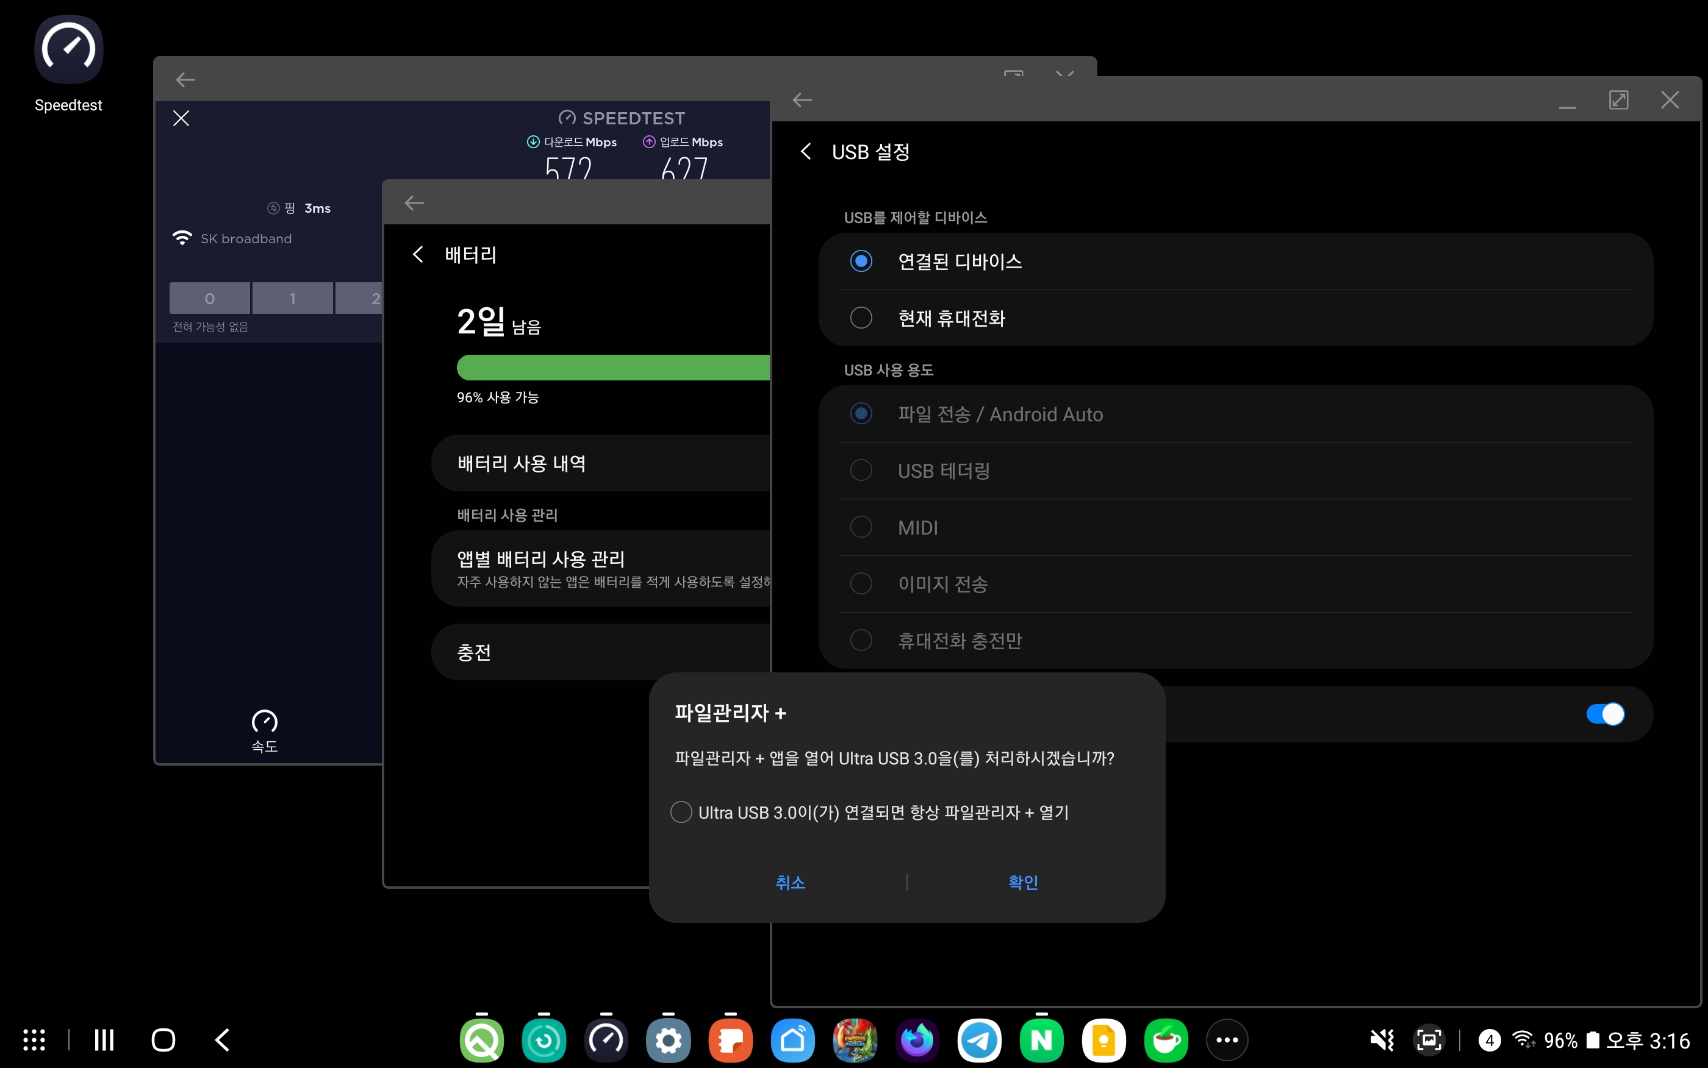
Task: Click the taskbar overflow more-apps button
Action: coord(1227,1040)
